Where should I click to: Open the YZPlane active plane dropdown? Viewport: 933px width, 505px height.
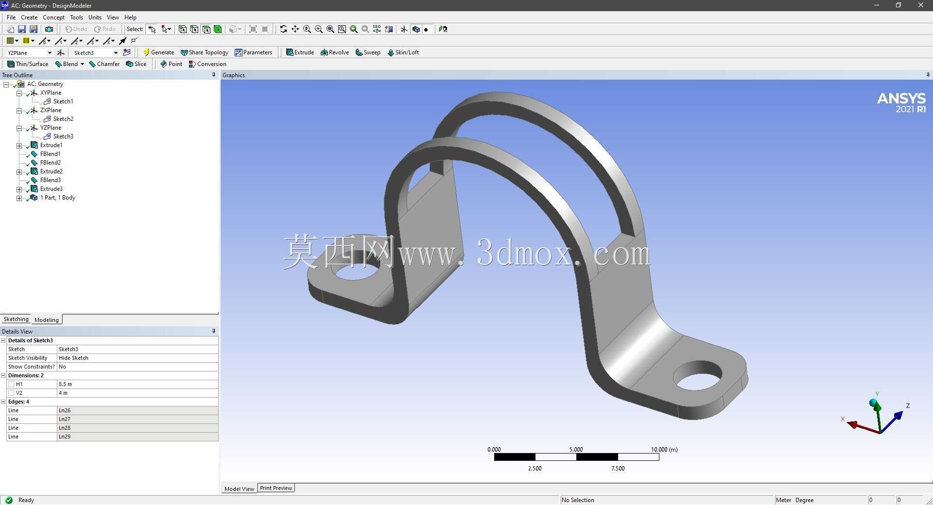(50, 52)
